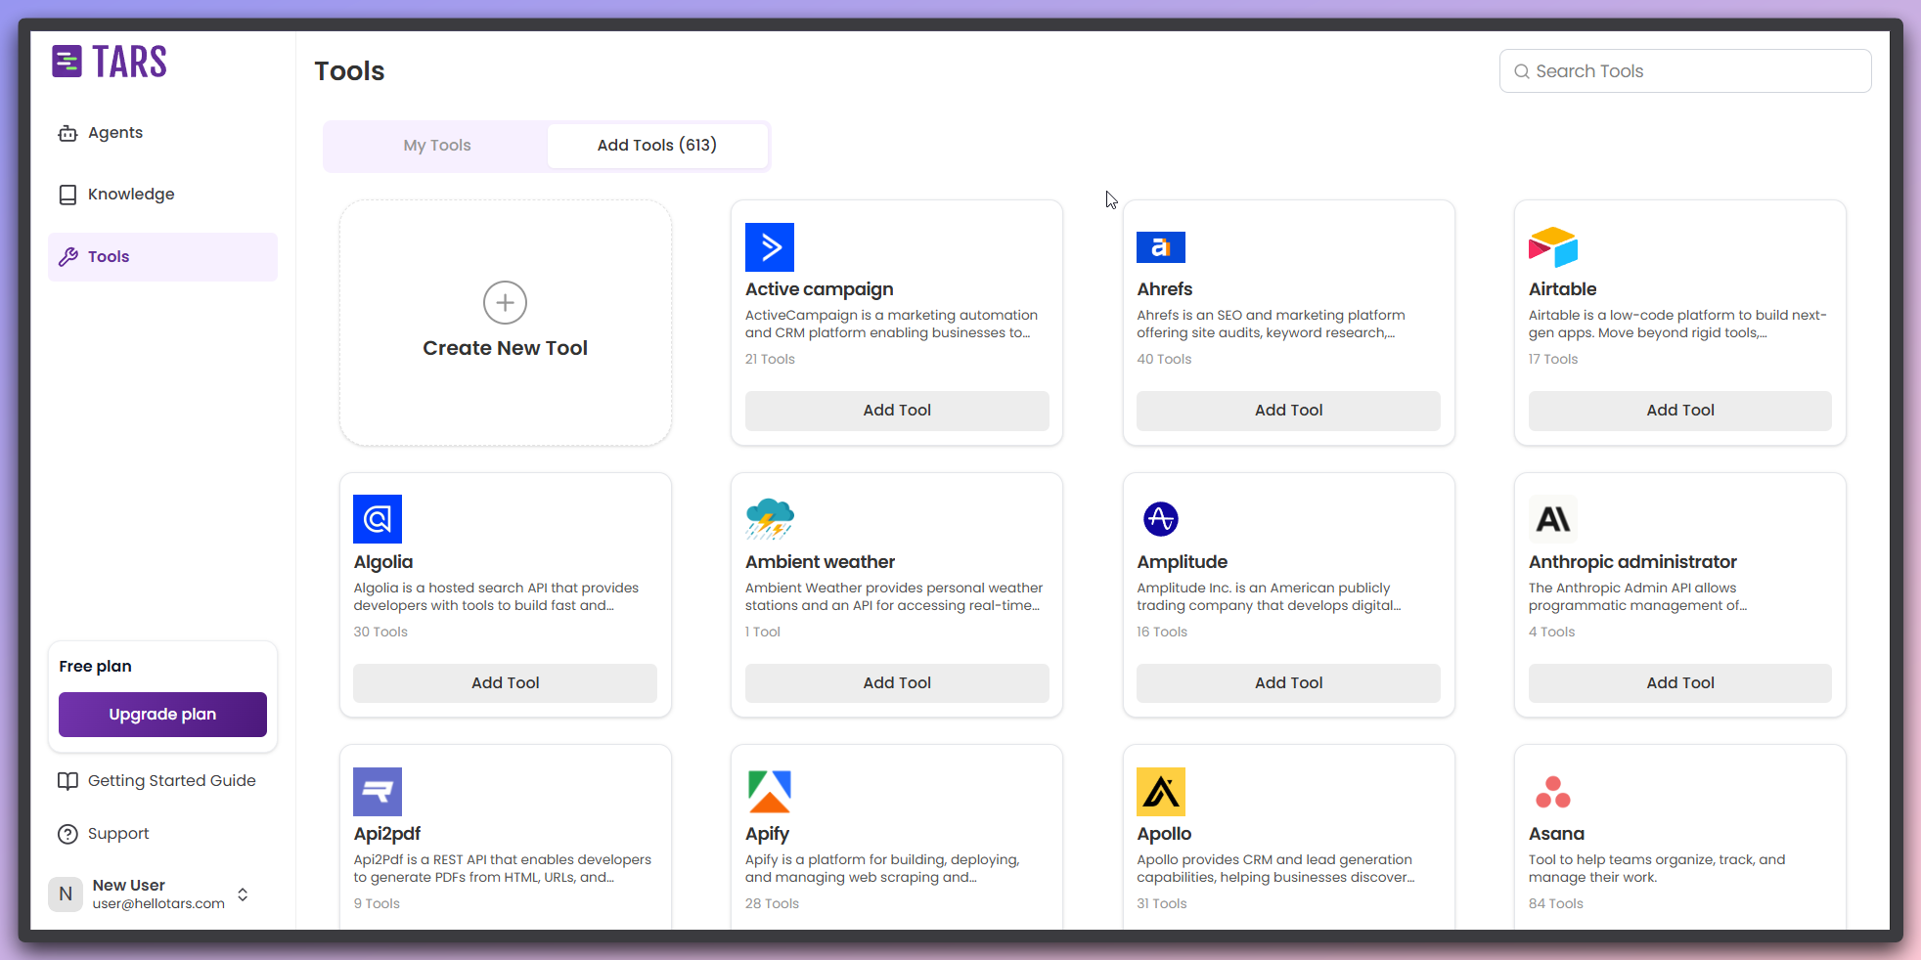Click the plus icon in Create New Tool
The width and height of the screenshot is (1921, 960).
[505, 303]
